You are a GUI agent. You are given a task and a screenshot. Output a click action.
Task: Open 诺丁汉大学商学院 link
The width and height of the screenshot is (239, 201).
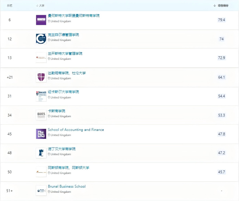pos(62,149)
